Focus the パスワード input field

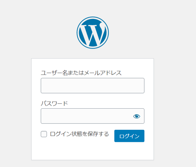pos(93,116)
